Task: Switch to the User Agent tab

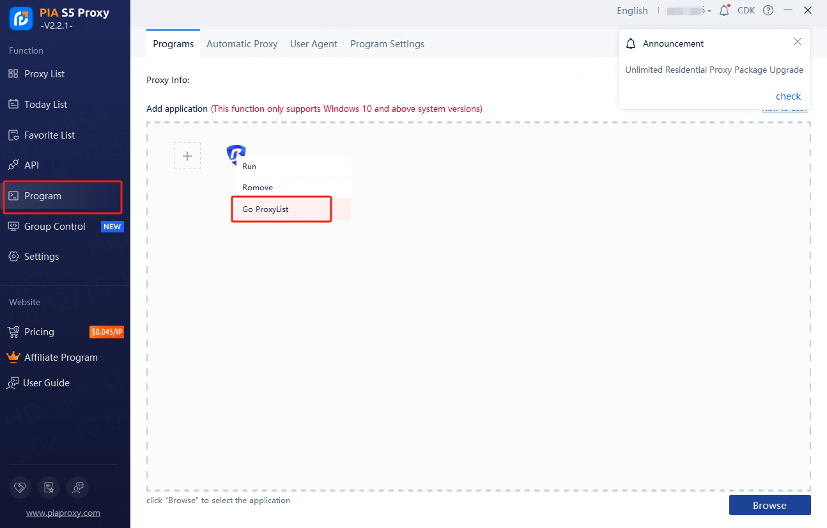Action: [314, 44]
